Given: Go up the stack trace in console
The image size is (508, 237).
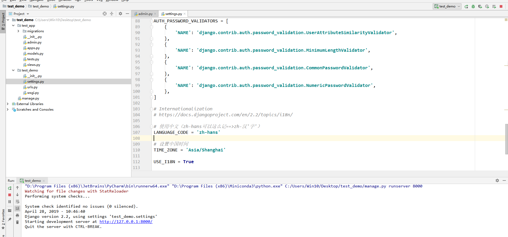Looking at the screenshot, I should [x=17, y=188].
